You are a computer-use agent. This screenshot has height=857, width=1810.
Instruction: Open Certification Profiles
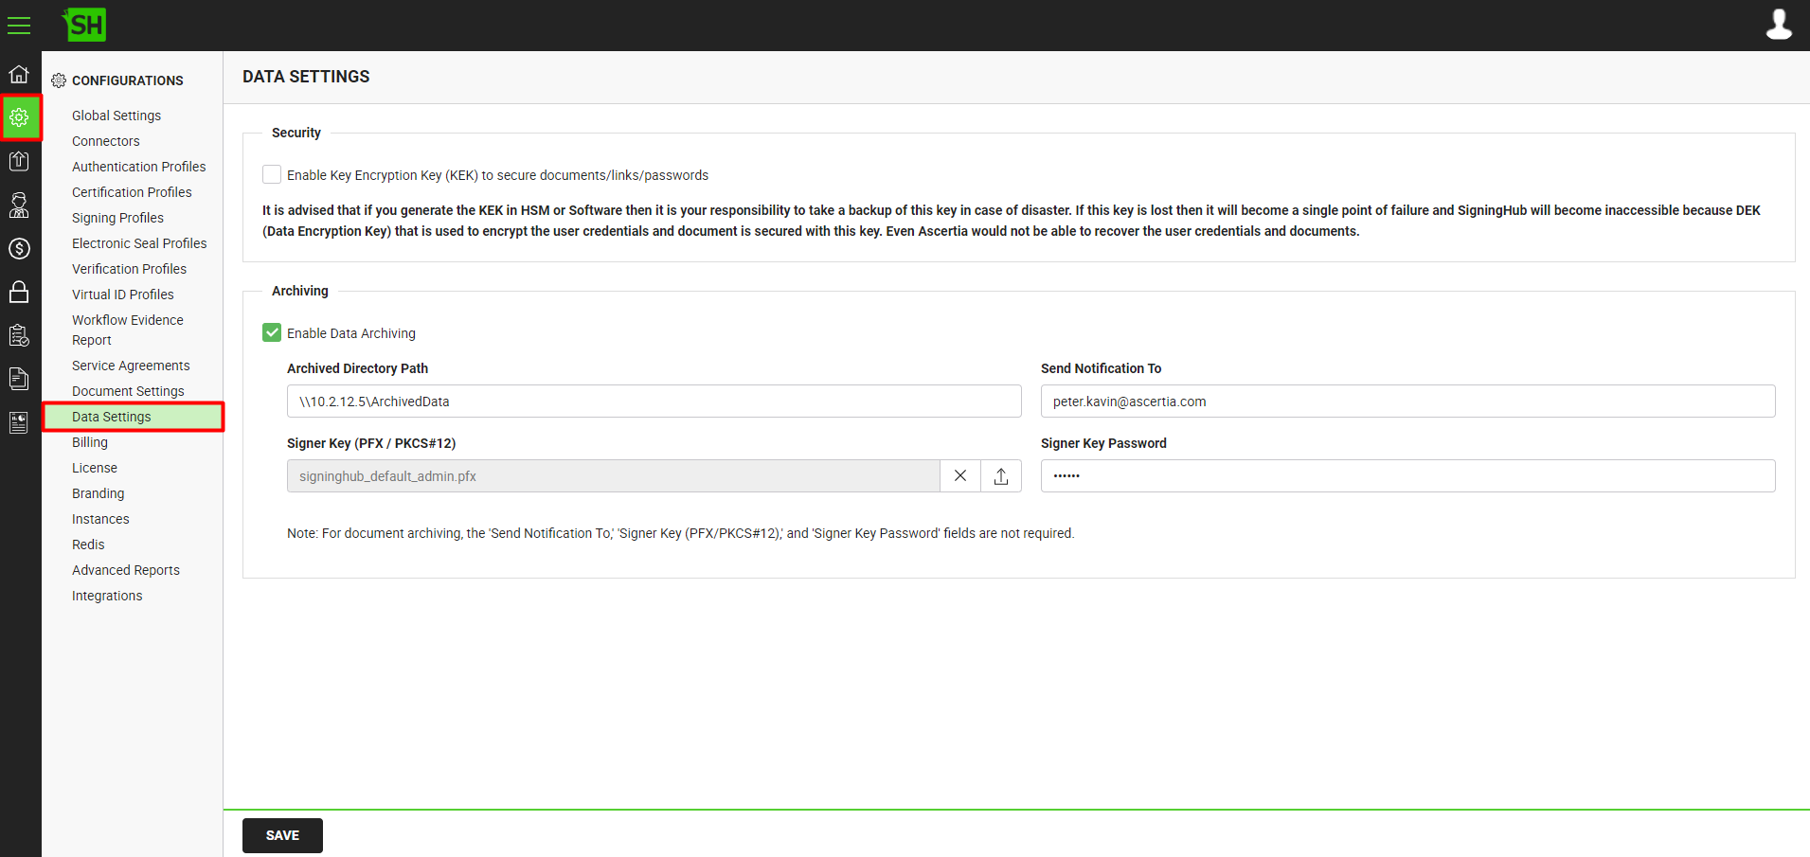pos(132,192)
